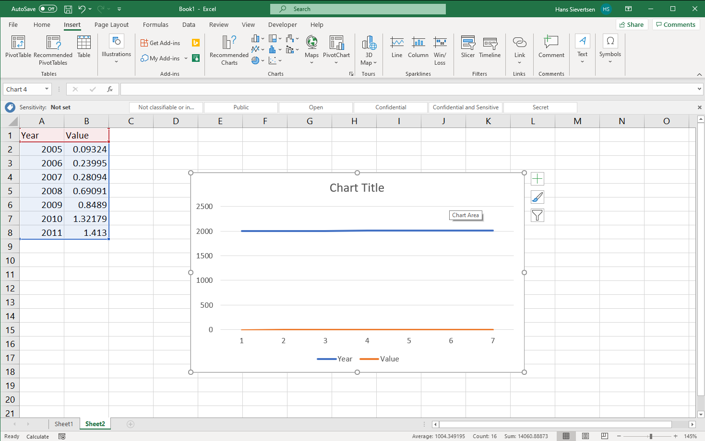Viewport: 705px width, 441px height.
Task: Insert a new Comment
Action: pyautogui.click(x=551, y=47)
